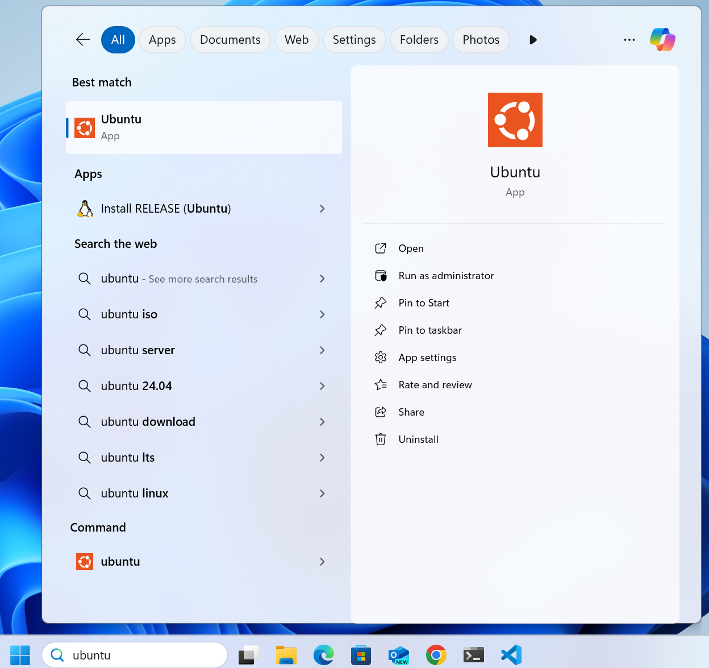Click the back arrow in search

coord(82,39)
